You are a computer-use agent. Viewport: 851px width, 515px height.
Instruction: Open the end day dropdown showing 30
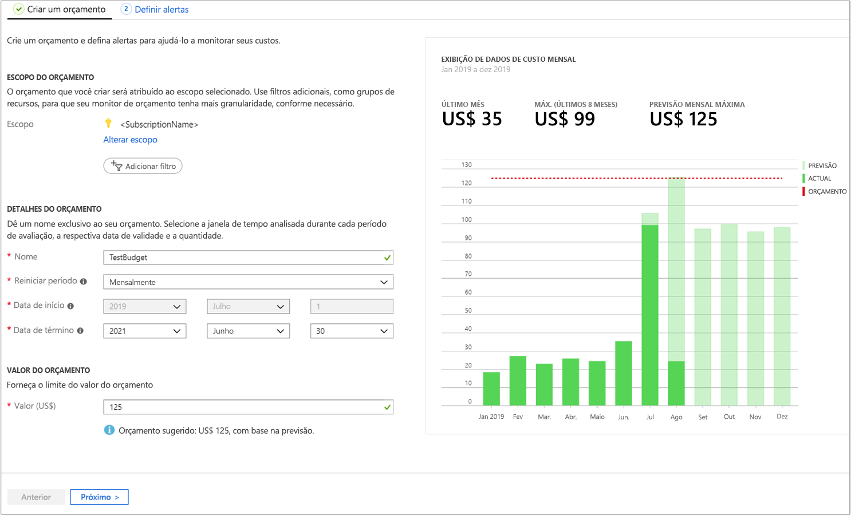click(352, 331)
